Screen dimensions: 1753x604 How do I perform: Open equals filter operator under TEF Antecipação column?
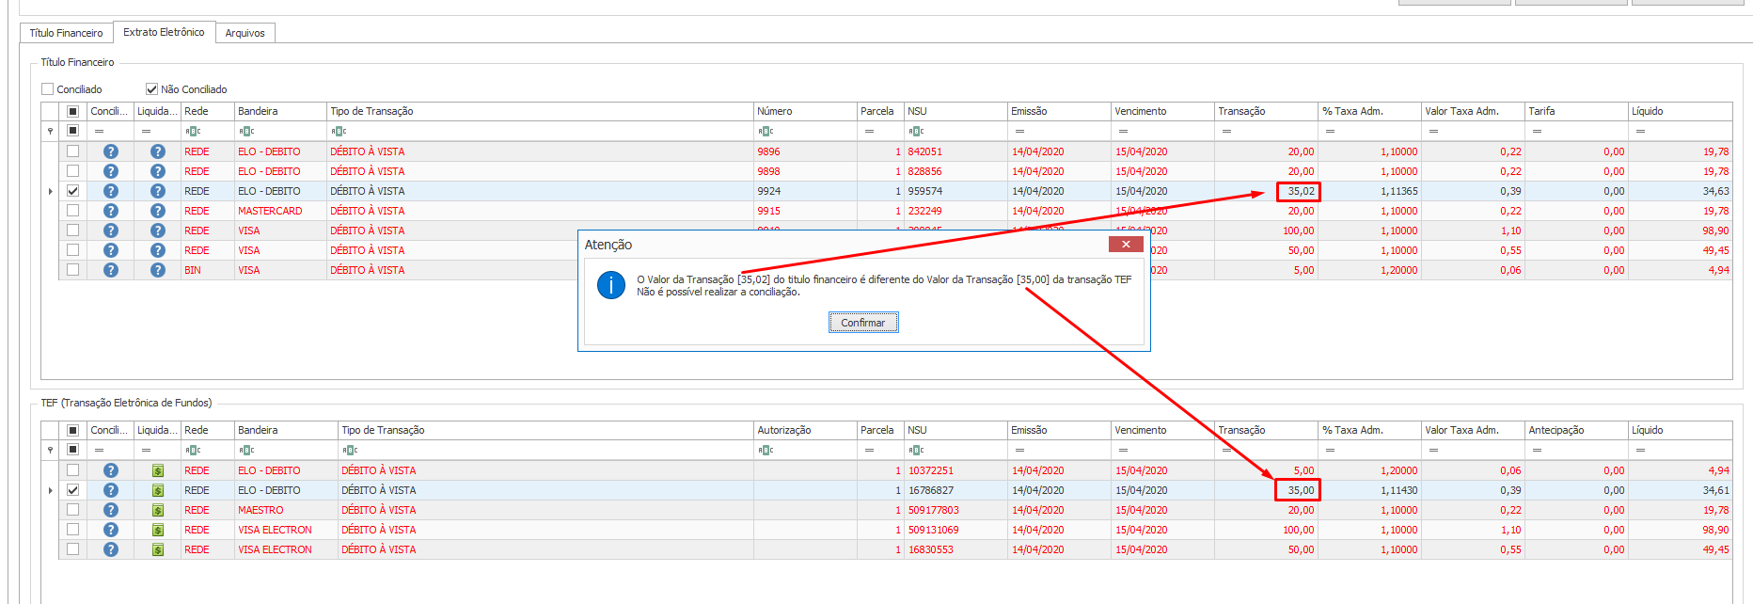click(1537, 451)
